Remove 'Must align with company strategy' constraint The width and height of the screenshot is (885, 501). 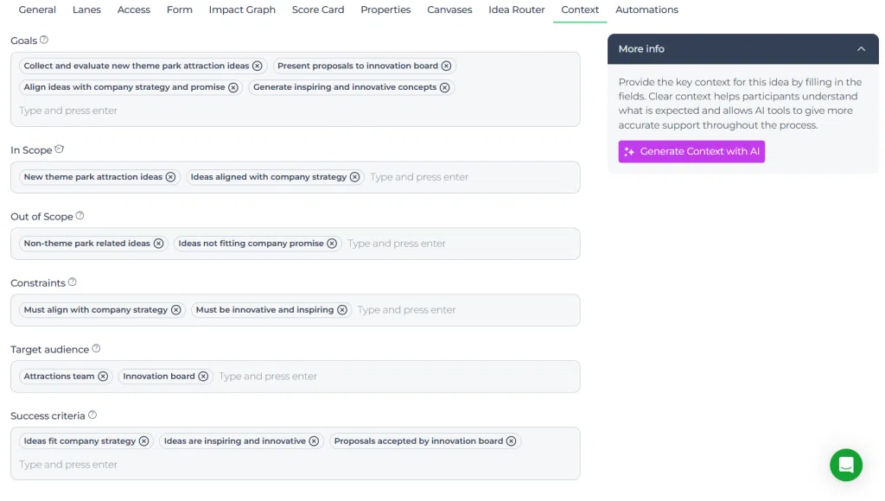click(176, 310)
